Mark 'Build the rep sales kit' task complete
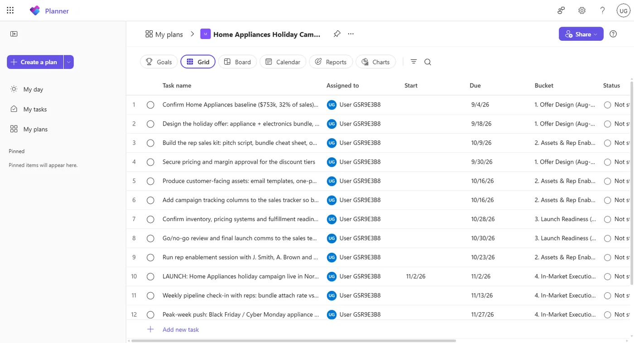The image size is (634, 343). [150, 143]
